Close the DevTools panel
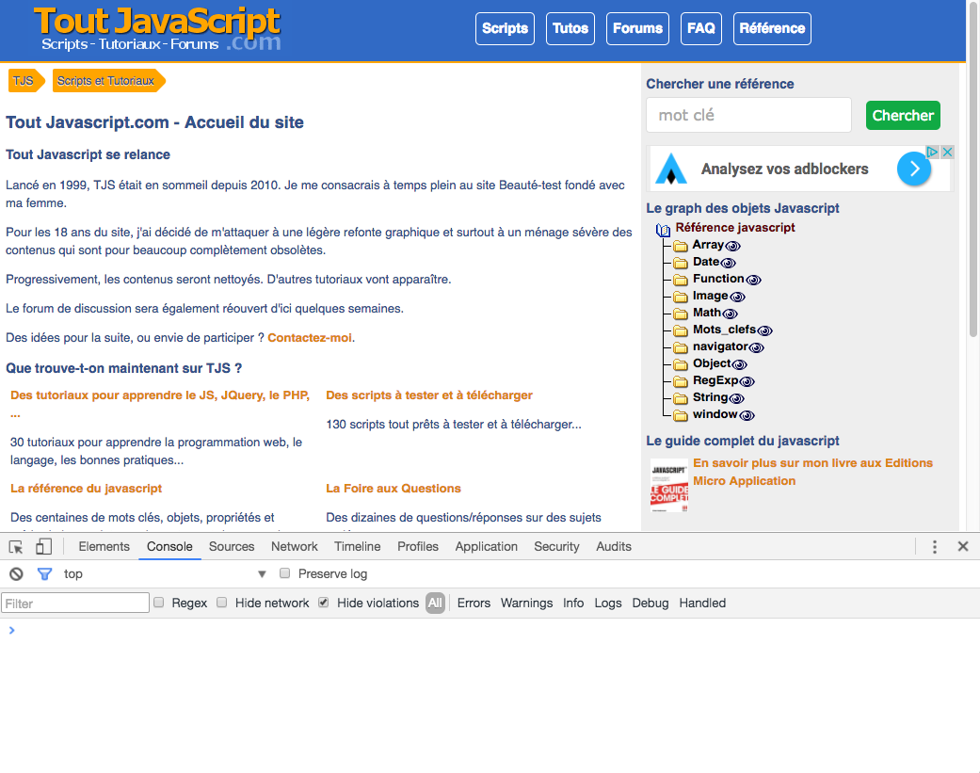The height and width of the screenshot is (773, 980). click(x=963, y=547)
